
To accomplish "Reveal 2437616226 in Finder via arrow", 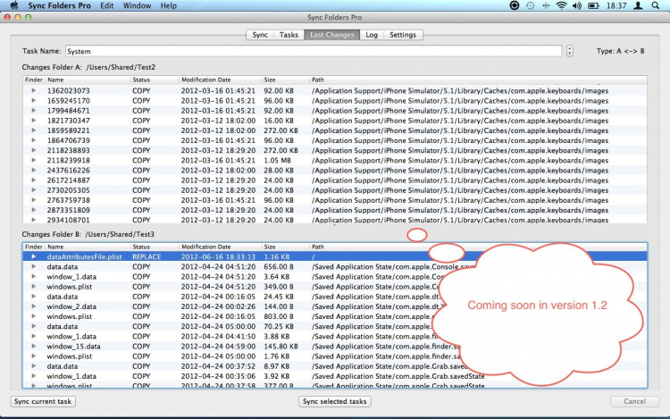I will (x=33, y=170).
